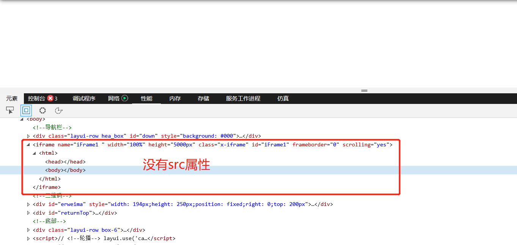
Task: Open the 调试程序 panel
Action: (84, 98)
